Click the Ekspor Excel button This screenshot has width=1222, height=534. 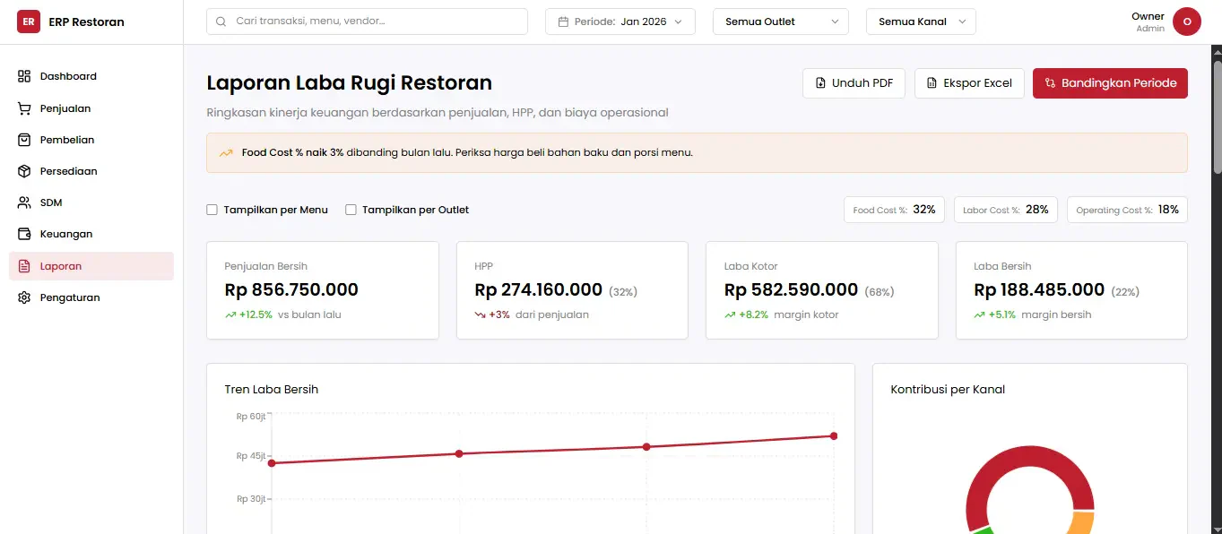tap(969, 83)
